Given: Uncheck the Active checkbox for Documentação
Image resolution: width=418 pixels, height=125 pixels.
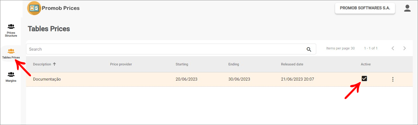Looking at the screenshot, I should coord(364,78).
